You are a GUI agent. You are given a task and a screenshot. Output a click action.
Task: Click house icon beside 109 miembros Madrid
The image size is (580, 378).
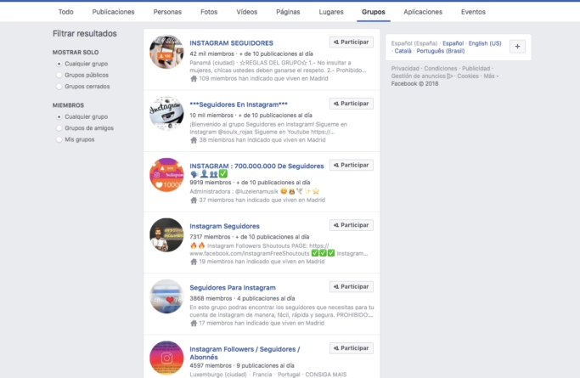pos(194,78)
